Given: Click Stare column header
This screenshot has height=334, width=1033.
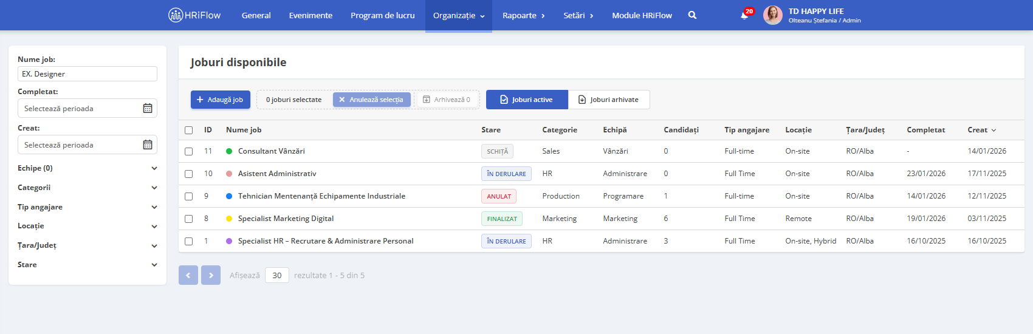Looking at the screenshot, I should 491,130.
